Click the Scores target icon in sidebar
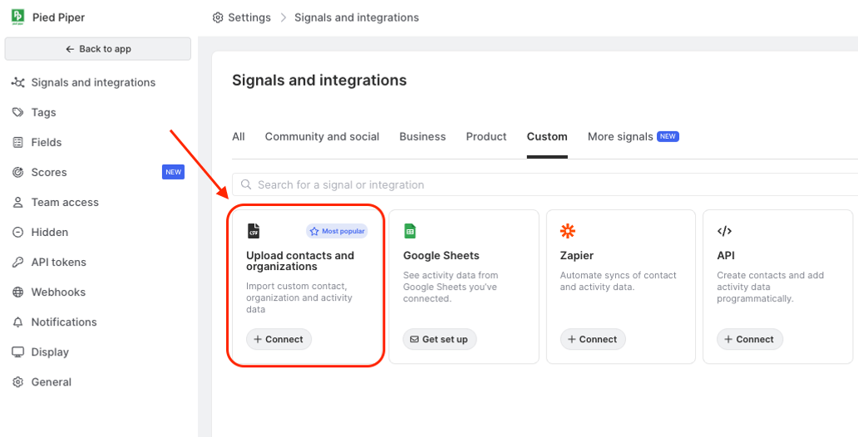858x437 pixels. tap(18, 172)
